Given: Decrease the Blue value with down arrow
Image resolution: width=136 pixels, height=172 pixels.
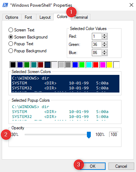Looking at the screenshot, I should [x=104, y=54].
